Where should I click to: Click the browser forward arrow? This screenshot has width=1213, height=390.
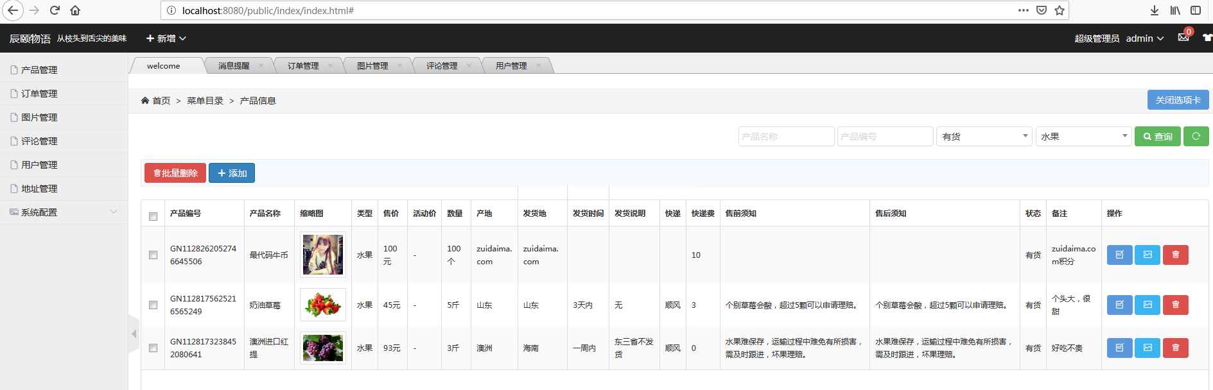pyautogui.click(x=34, y=10)
